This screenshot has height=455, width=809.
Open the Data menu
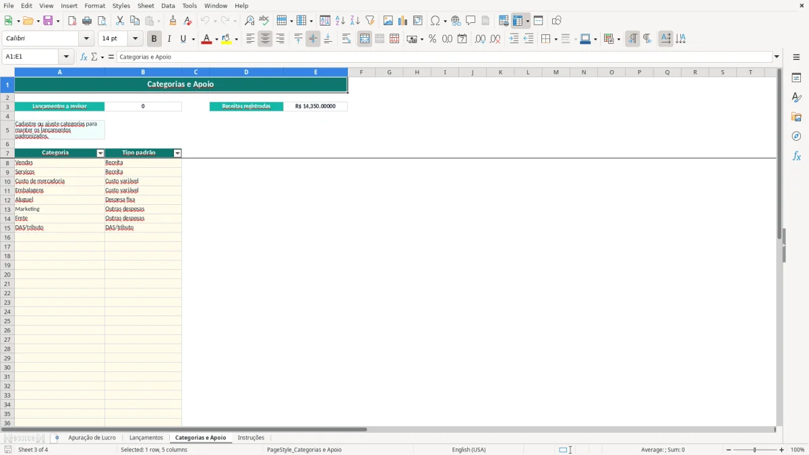tap(168, 5)
